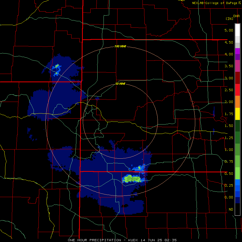
Task: Pick the white legend swatch at top
Action: point(237,30)
